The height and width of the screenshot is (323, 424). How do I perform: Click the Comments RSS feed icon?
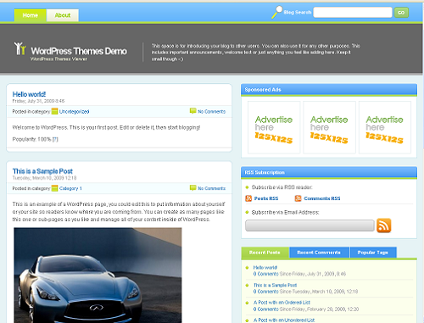(x=298, y=198)
